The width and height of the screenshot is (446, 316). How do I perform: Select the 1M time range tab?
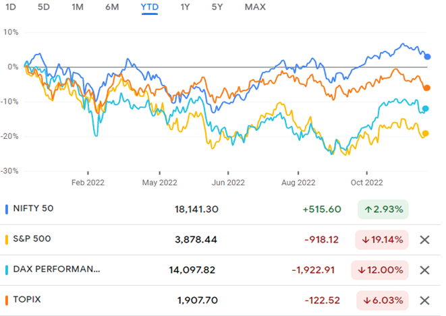click(78, 7)
